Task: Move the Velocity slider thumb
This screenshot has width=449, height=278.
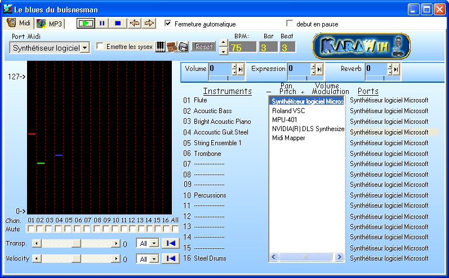Action: click(x=76, y=258)
